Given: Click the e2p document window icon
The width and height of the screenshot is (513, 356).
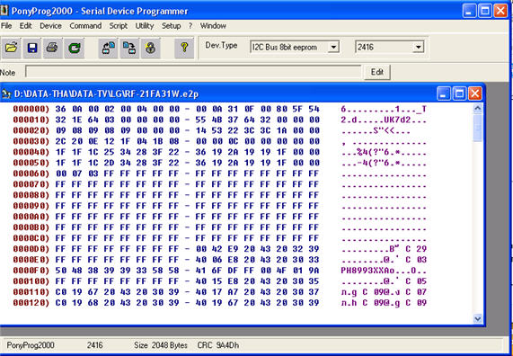Looking at the screenshot, I should pyautogui.click(x=6, y=94).
